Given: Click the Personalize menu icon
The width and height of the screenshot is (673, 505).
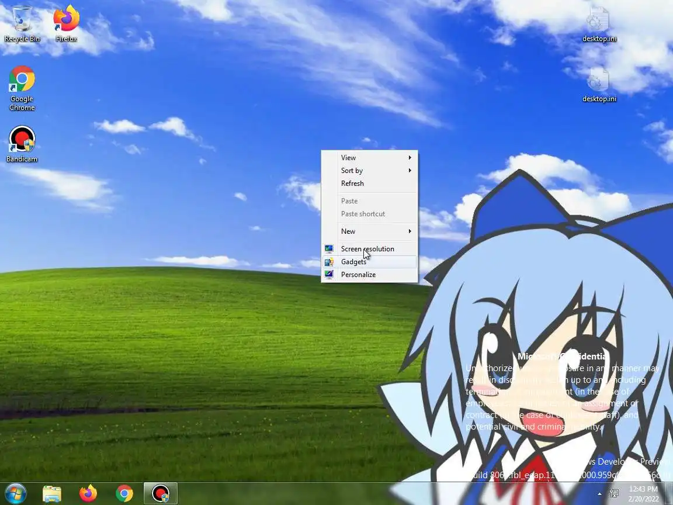Looking at the screenshot, I should pos(329,274).
